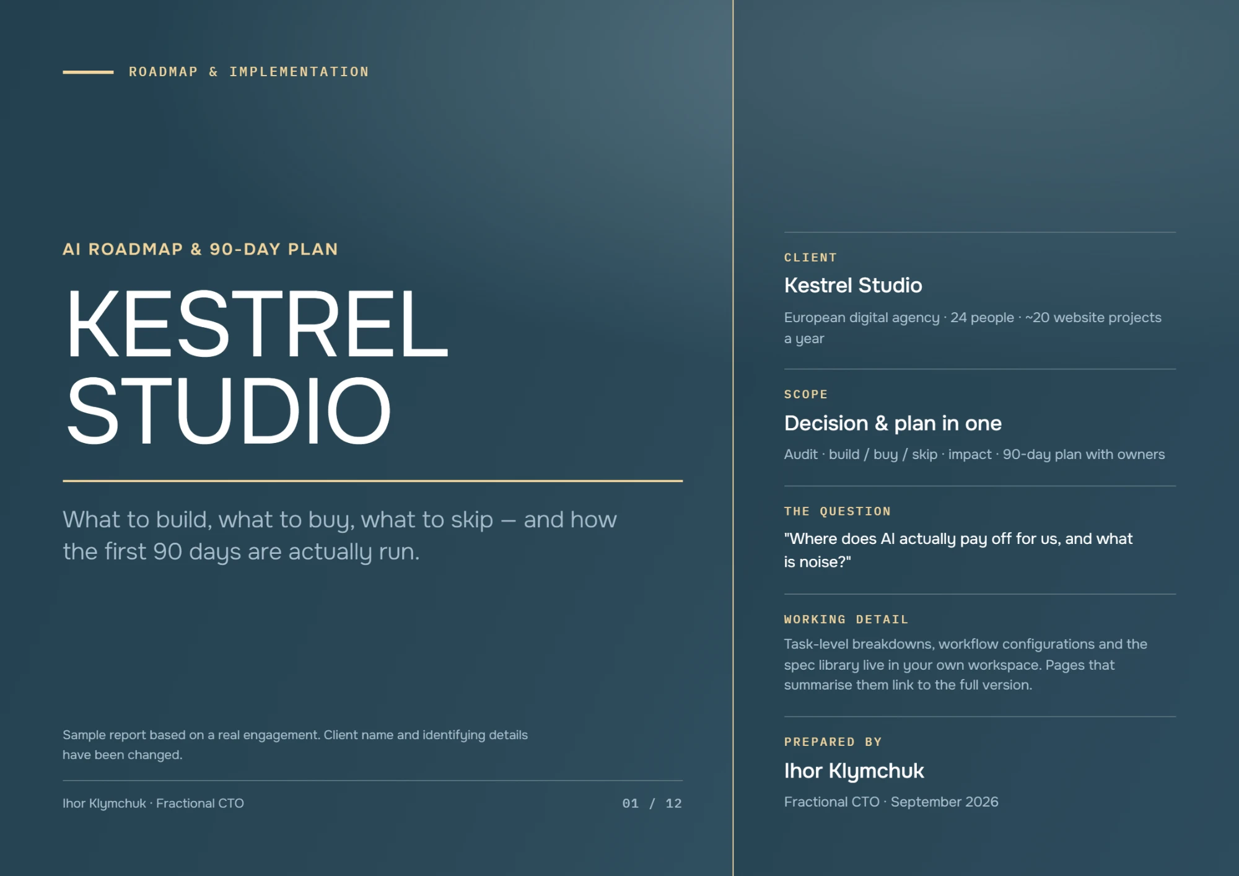The width and height of the screenshot is (1239, 876).
Task: Click the "SCOPE" label
Action: click(x=806, y=395)
